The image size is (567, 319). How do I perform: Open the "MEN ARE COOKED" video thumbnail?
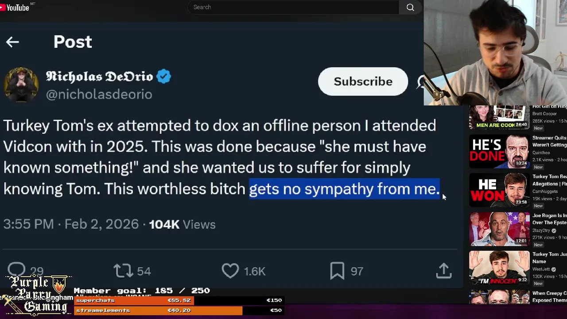(x=499, y=117)
